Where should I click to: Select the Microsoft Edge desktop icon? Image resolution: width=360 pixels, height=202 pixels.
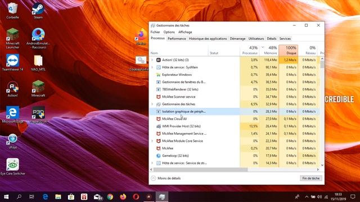click(x=12, y=114)
